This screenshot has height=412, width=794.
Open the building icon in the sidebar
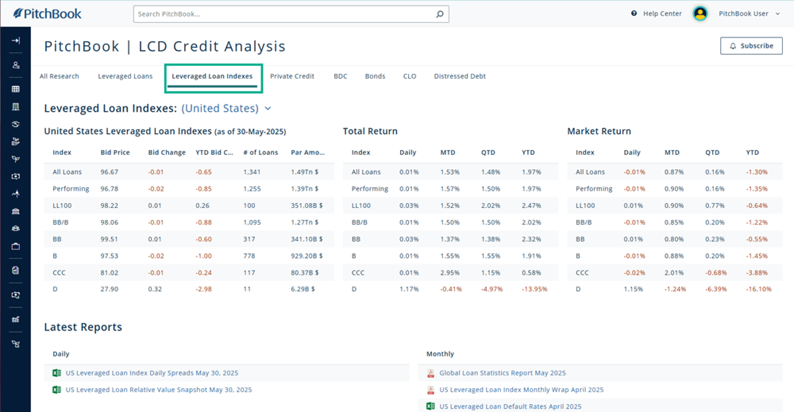pyautogui.click(x=16, y=106)
